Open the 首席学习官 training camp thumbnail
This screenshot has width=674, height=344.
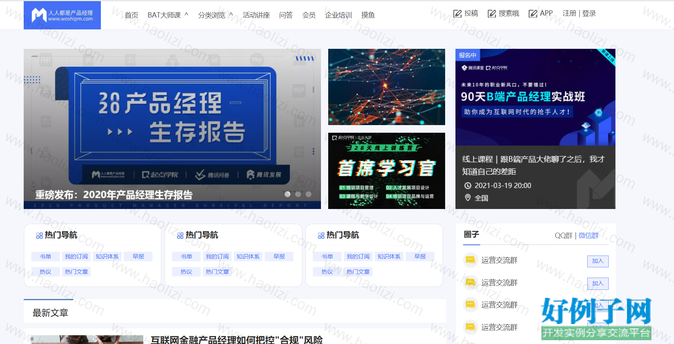[x=387, y=171]
